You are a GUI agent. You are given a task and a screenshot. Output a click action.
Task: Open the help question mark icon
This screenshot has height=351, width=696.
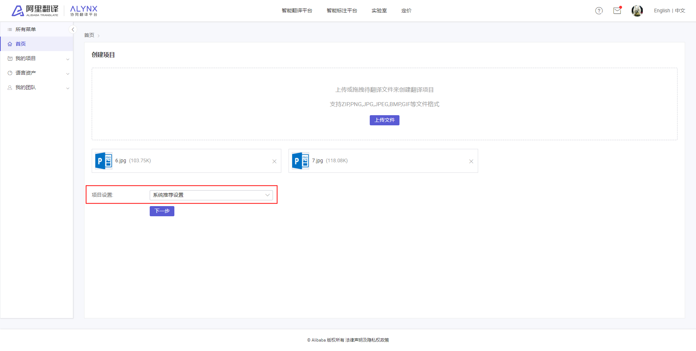pyautogui.click(x=599, y=11)
